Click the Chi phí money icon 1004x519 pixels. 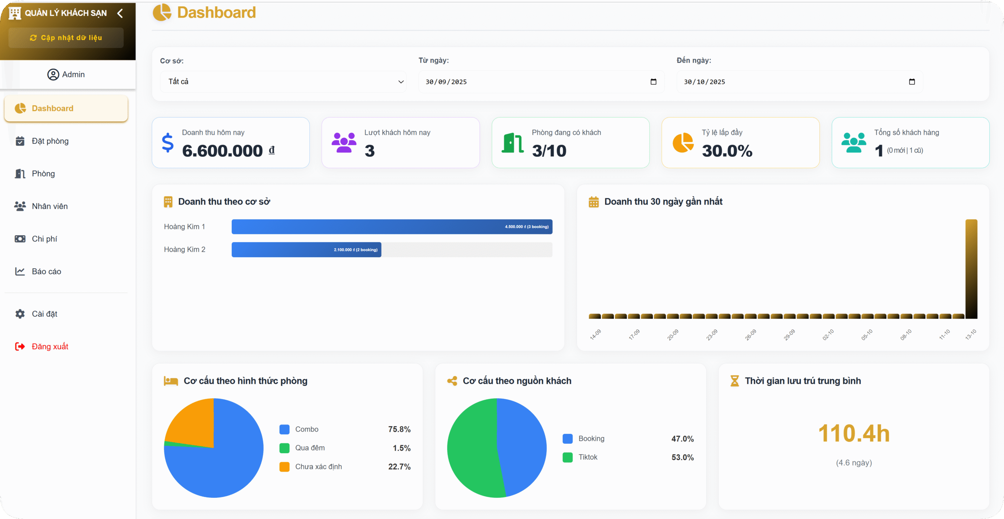point(20,239)
